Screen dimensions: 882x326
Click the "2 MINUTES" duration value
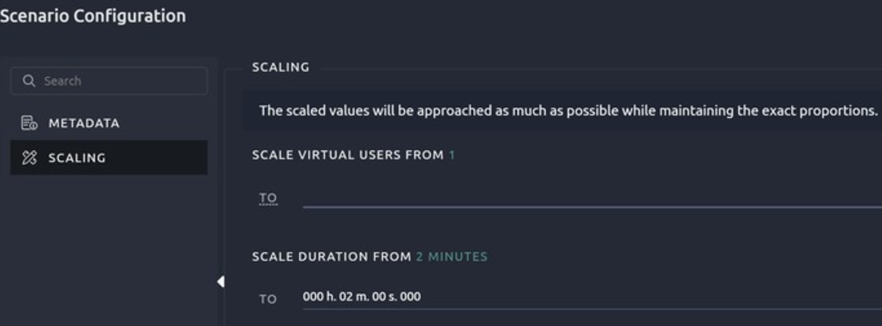pyautogui.click(x=452, y=257)
